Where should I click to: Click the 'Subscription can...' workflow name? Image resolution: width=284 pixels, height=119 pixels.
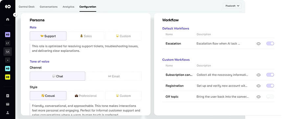click(x=179, y=75)
